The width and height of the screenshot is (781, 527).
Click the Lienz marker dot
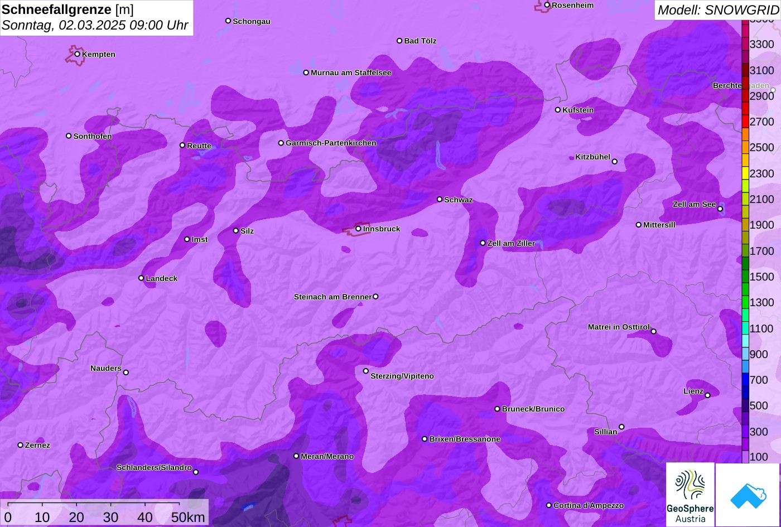point(707,395)
